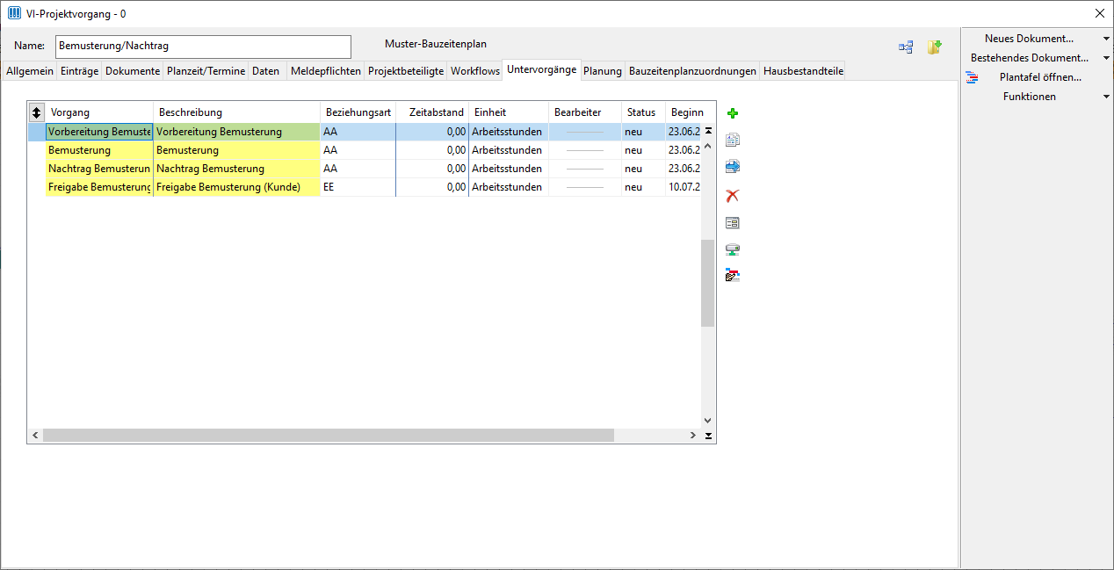Open the Hausbestandteile tab
This screenshot has width=1114, height=570.
tap(803, 71)
